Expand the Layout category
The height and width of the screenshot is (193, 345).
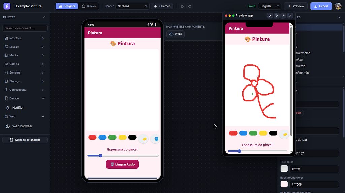click(x=25, y=47)
